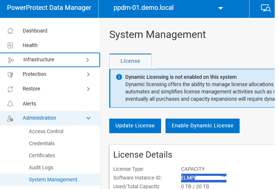Open Audit Logs under Administration
Image resolution: width=278 pixels, height=189 pixels.
(x=41, y=167)
